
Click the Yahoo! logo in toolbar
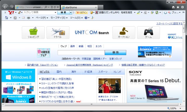[11, 12]
